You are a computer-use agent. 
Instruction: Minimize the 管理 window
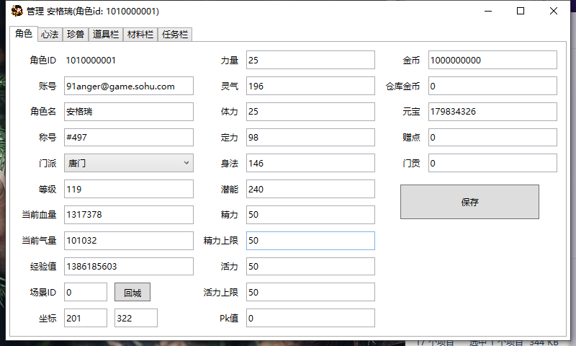pos(488,11)
